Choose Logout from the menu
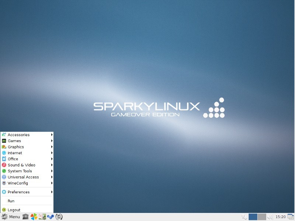 [x=14, y=210]
